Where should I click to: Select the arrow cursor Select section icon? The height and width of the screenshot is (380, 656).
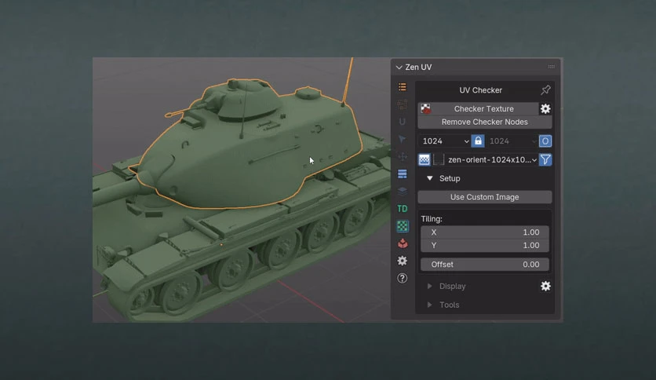[402, 139]
